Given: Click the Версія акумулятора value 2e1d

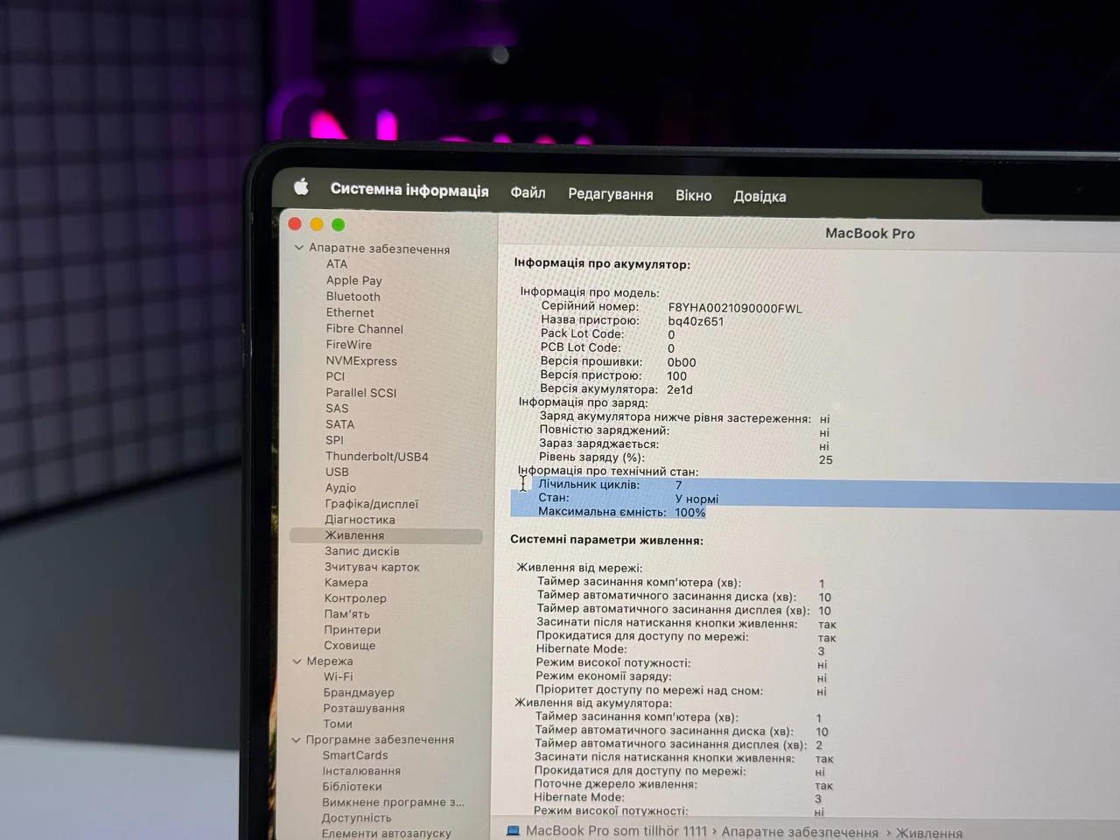Looking at the screenshot, I should (x=680, y=390).
